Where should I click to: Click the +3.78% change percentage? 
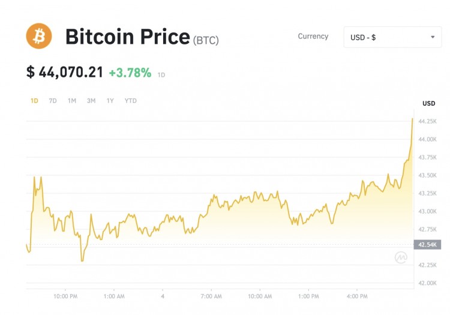[130, 73]
